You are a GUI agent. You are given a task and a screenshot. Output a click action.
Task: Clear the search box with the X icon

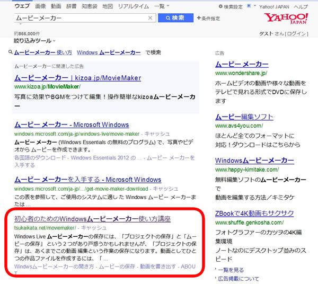pyautogui.click(x=151, y=18)
